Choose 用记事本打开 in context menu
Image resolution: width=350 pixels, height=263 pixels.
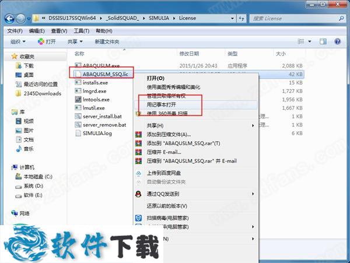point(161,104)
